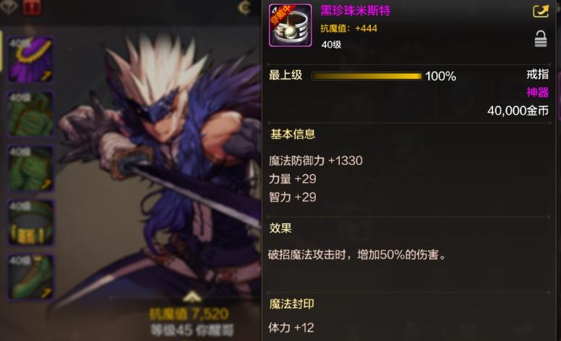Select the green jacket equipment slot
The width and height of the screenshot is (561, 341).
click(x=30, y=114)
